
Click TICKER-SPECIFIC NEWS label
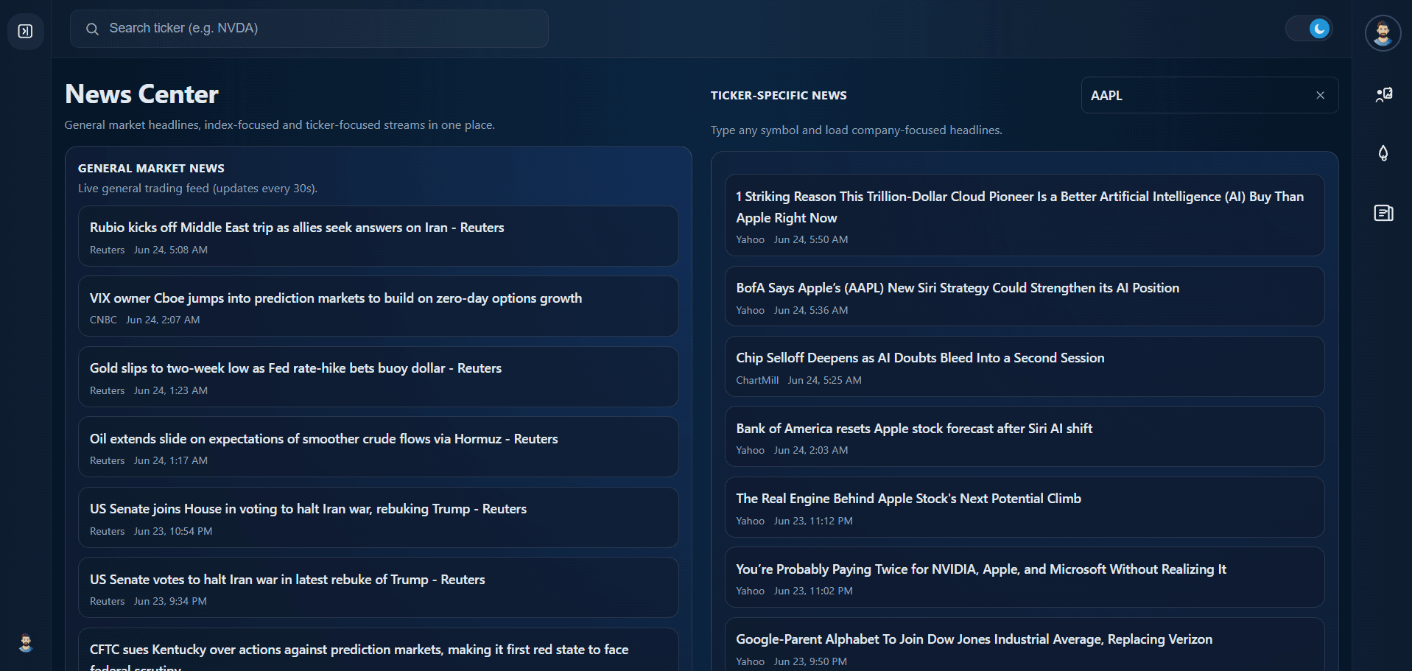coord(779,96)
